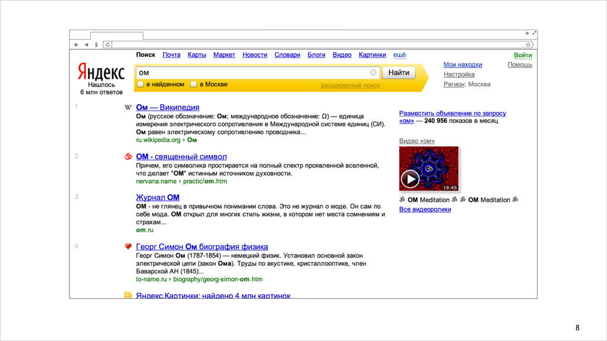Select the Поиск tab
This screenshot has height=341, width=607.
pyautogui.click(x=146, y=55)
